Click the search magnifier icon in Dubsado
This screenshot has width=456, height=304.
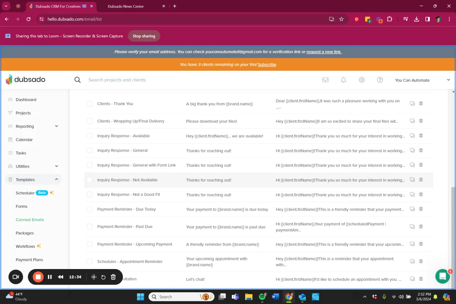[x=78, y=80]
